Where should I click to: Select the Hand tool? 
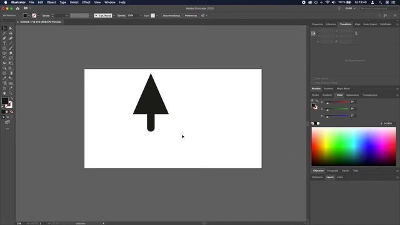(4, 93)
